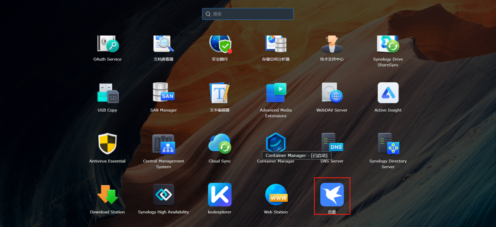Launch Synology Drive ShareSync
This screenshot has height=227, width=496.
(388, 44)
